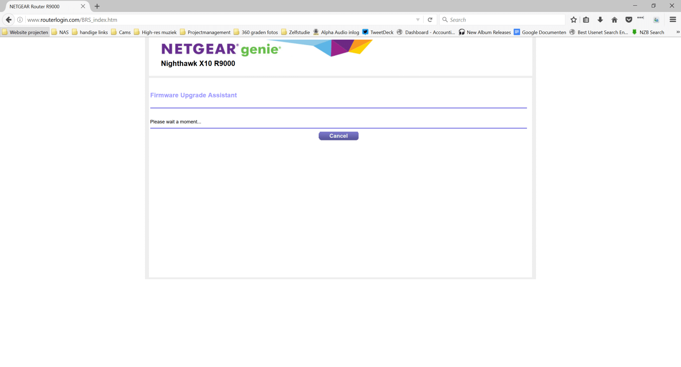This screenshot has width=681, height=367.
Task: Restore down the browser window
Action: [653, 6]
